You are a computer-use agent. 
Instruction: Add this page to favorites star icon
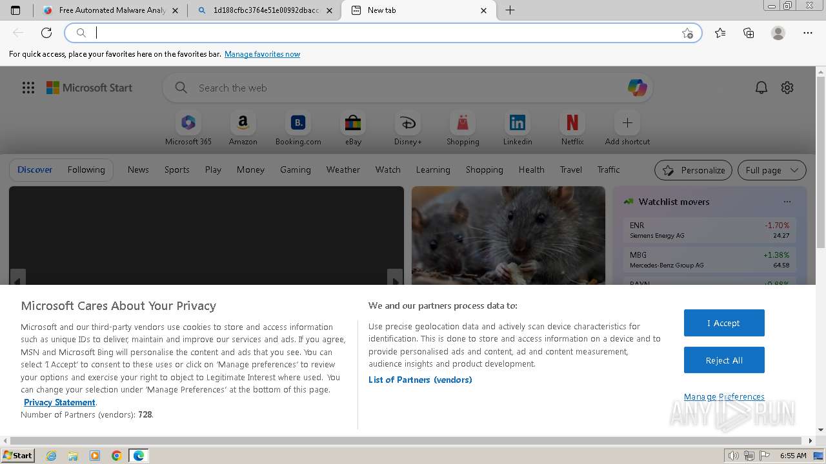tap(687, 33)
